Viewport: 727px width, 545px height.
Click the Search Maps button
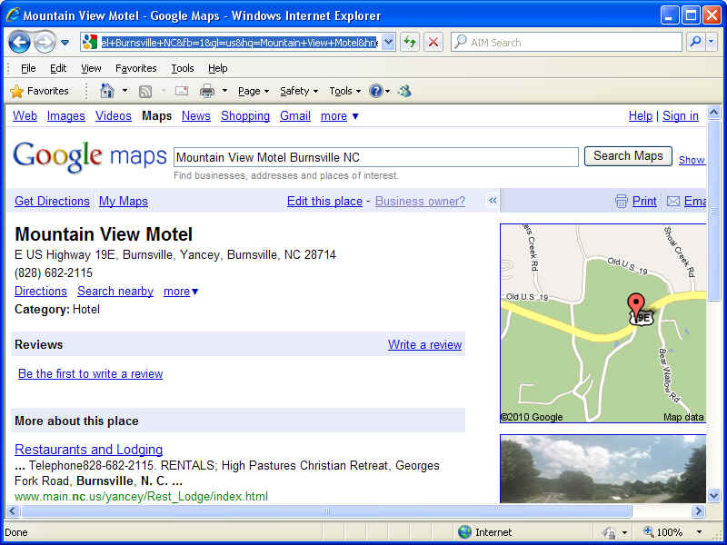click(x=628, y=156)
